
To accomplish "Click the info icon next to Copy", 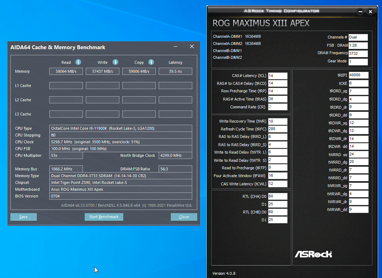I will tap(151, 62).
